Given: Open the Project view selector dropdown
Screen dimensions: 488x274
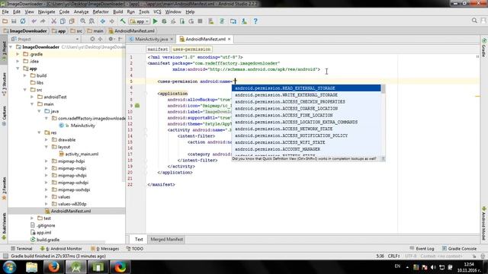Looking at the screenshot, I should click(x=45, y=39).
